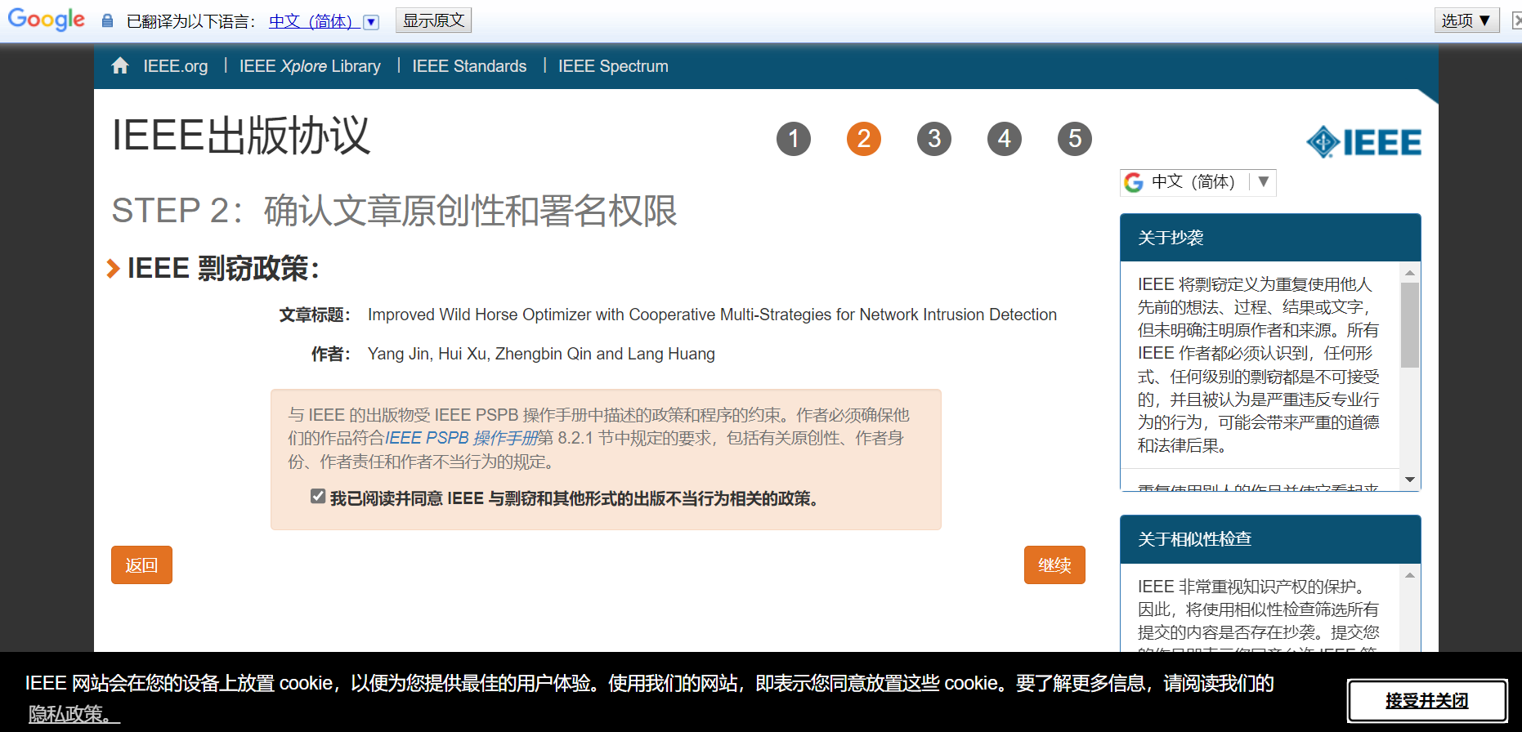This screenshot has height=732, width=1522.
Task: Click the Google G icon in language widget
Action: [1134, 182]
